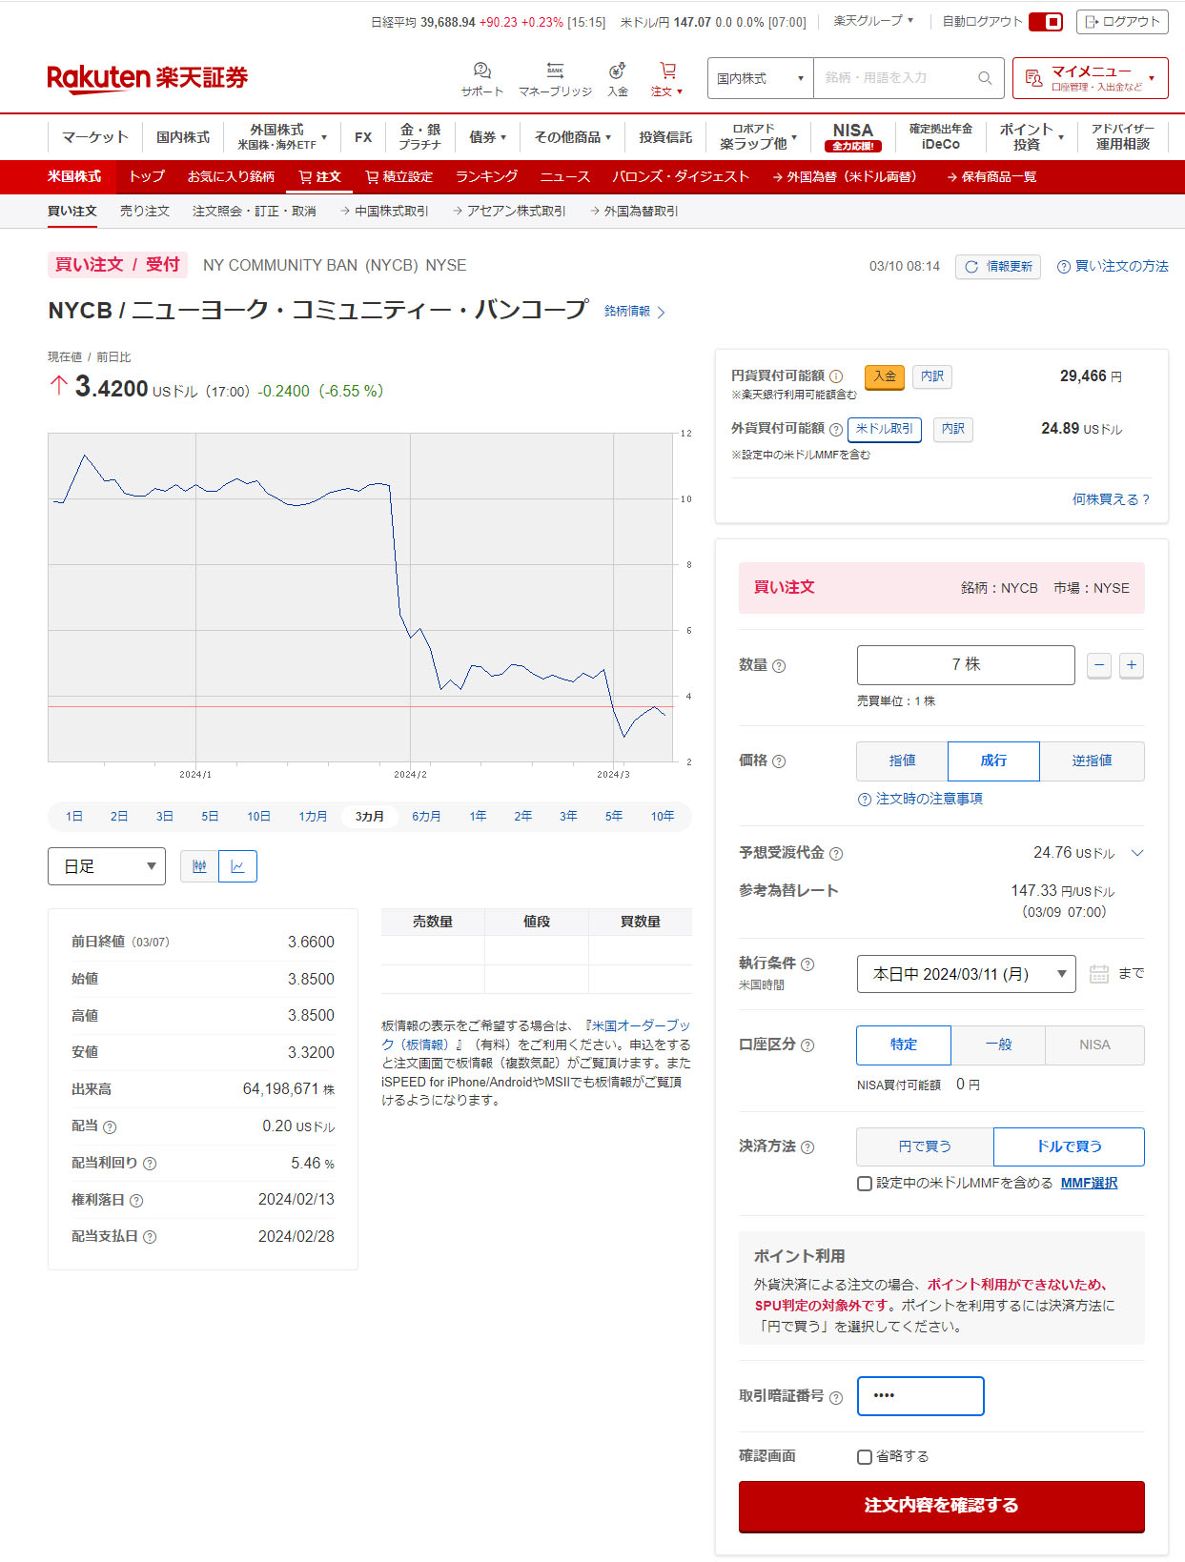Check the 確認画面 省略する checkbox
The width and height of the screenshot is (1185, 1562).
(865, 1457)
